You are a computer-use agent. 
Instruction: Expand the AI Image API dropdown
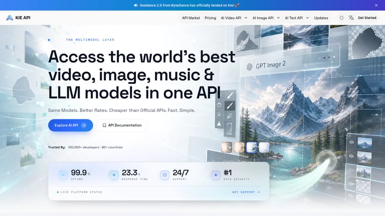click(266, 18)
